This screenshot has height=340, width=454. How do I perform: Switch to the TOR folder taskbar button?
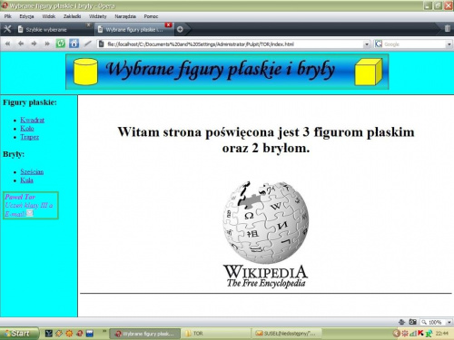point(216,334)
